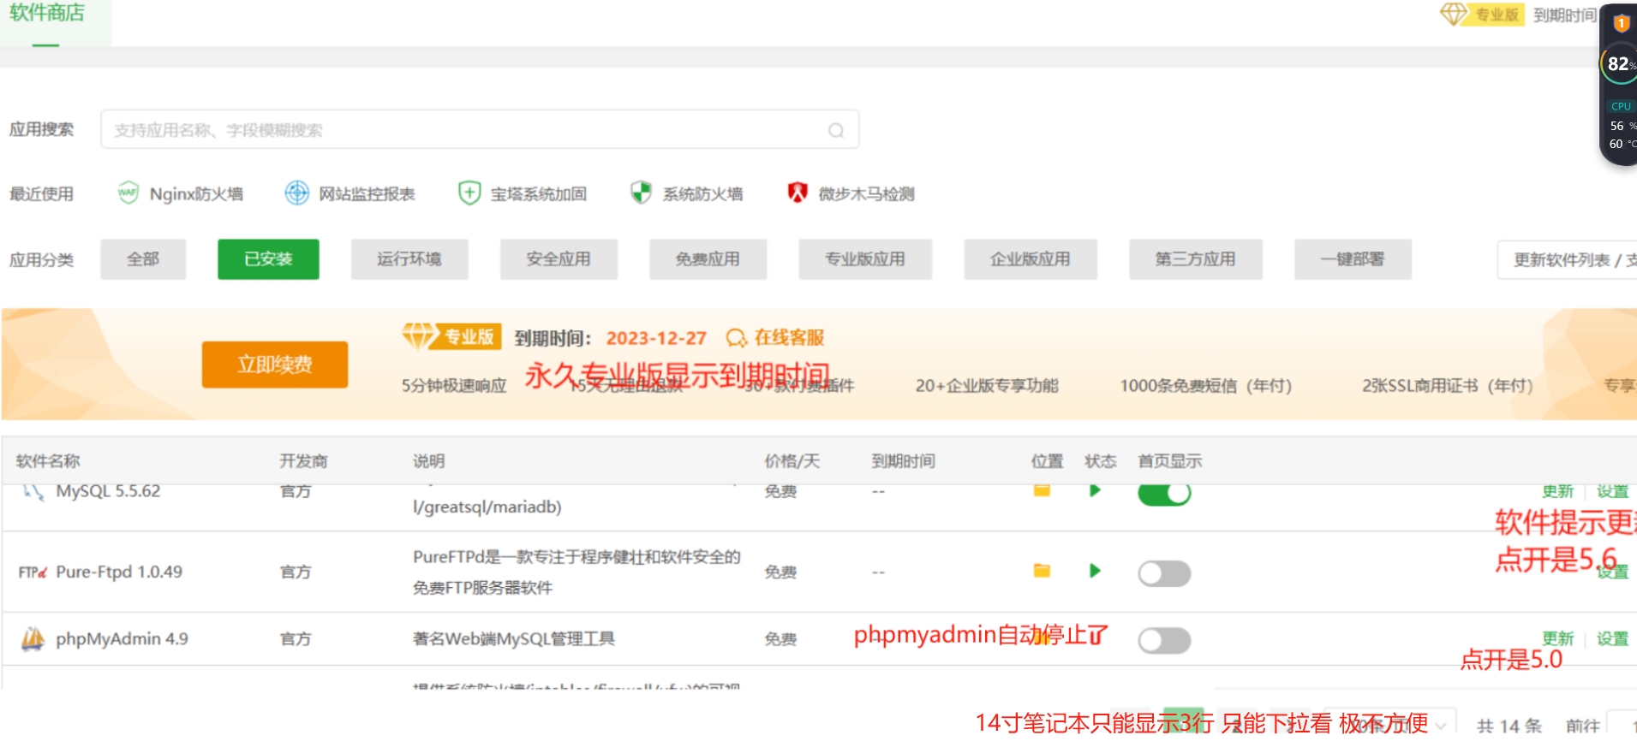Image resolution: width=1637 pixels, height=753 pixels.
Task: Open the MySQL 5.5.62 folder location icon
Action: (x=1042, y=490)
